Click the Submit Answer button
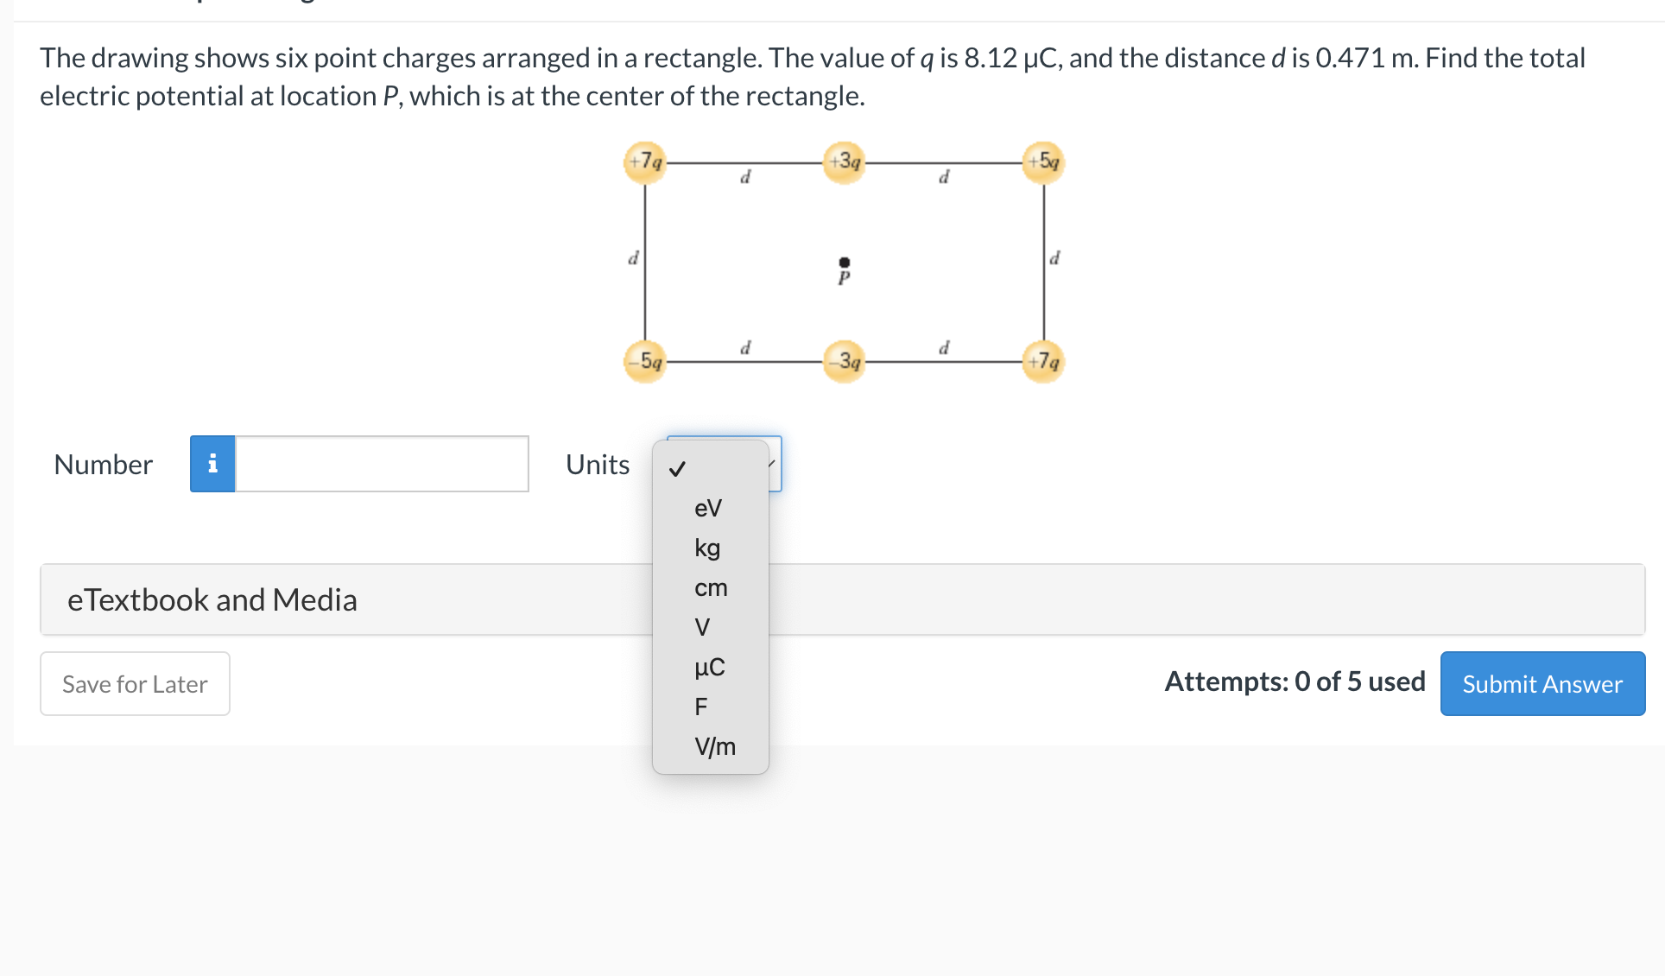This screenshot has height=976, width=1665. click(1542, 683)
